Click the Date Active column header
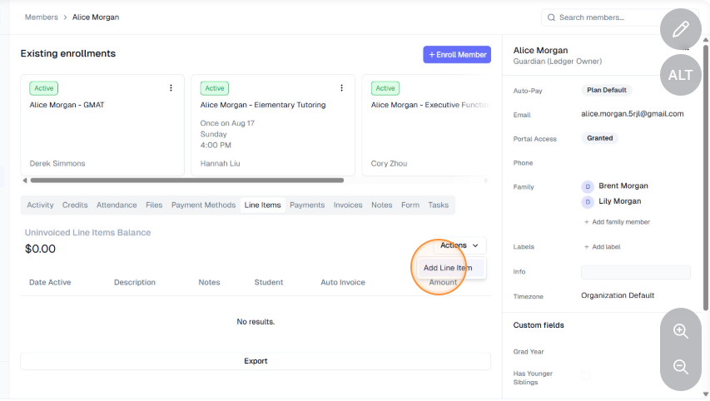 (x=50, y=282)
